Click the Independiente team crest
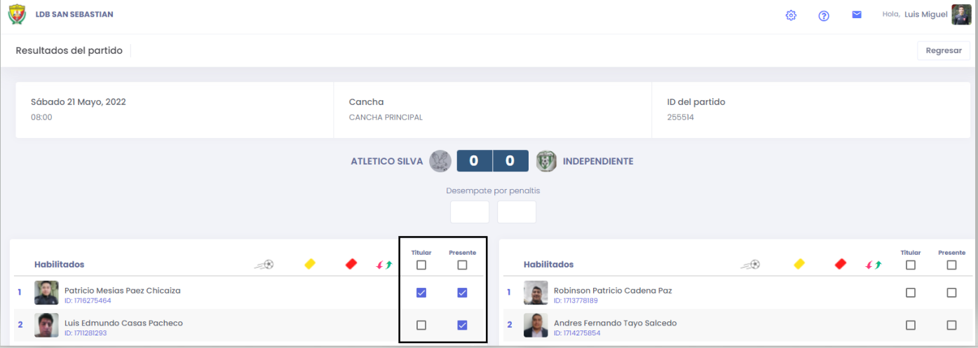978x348 pixels. pos(546,161)
